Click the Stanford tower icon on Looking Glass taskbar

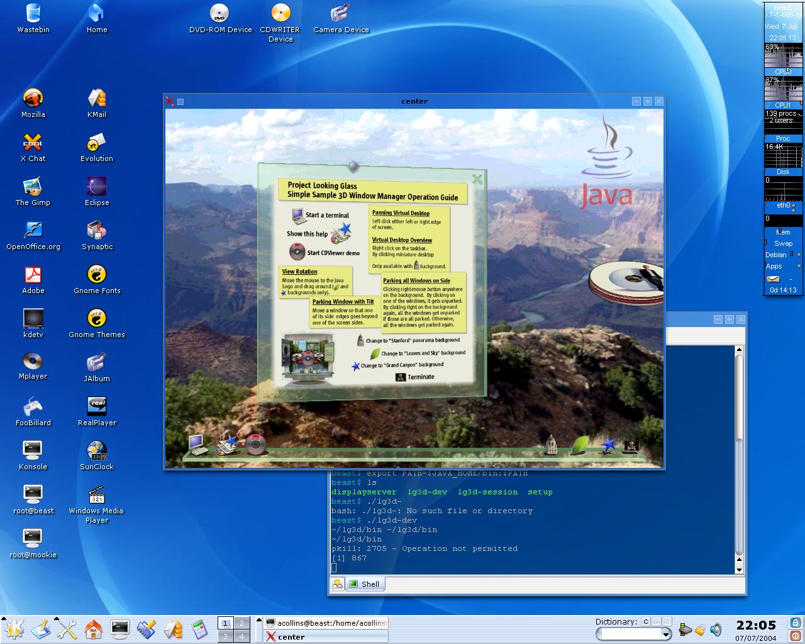[551, 445]
